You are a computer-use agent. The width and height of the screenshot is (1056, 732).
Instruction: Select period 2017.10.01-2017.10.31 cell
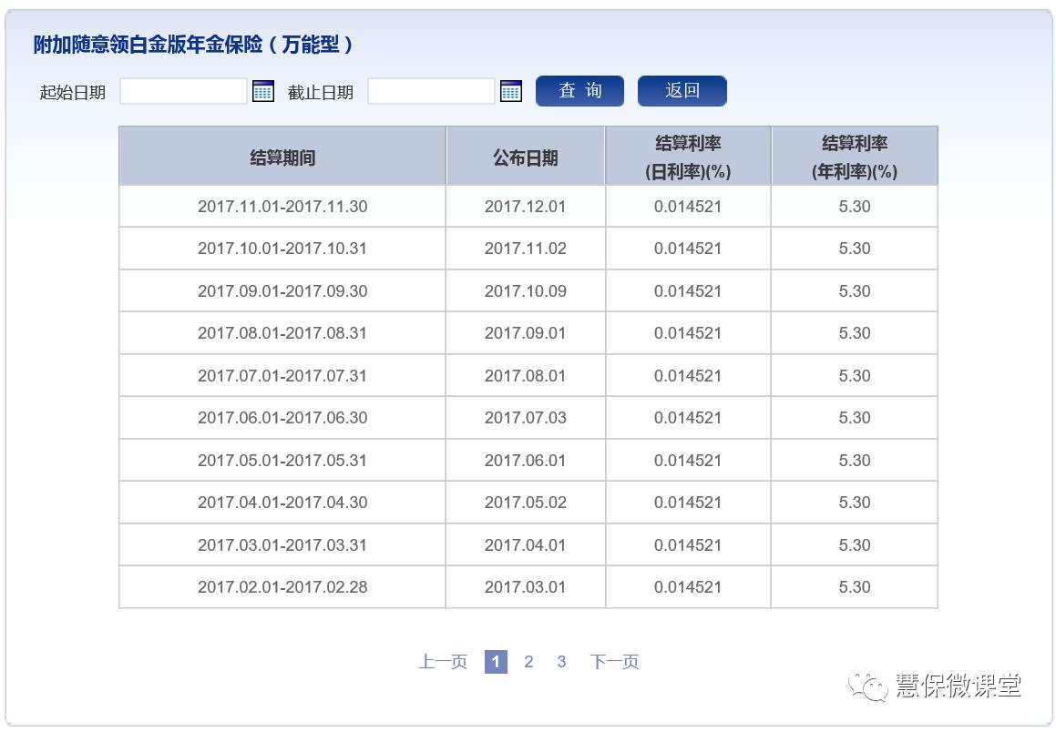coord(282,249)
